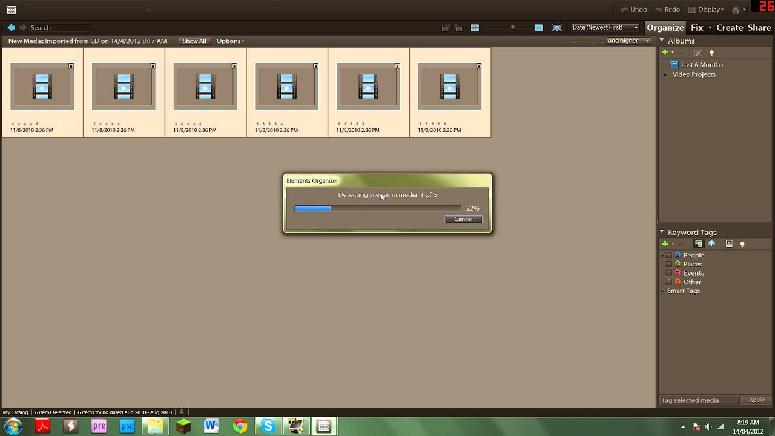Click the minus icon in Keyword Tags panel
775x436 pixels.
tap(682, 244)
